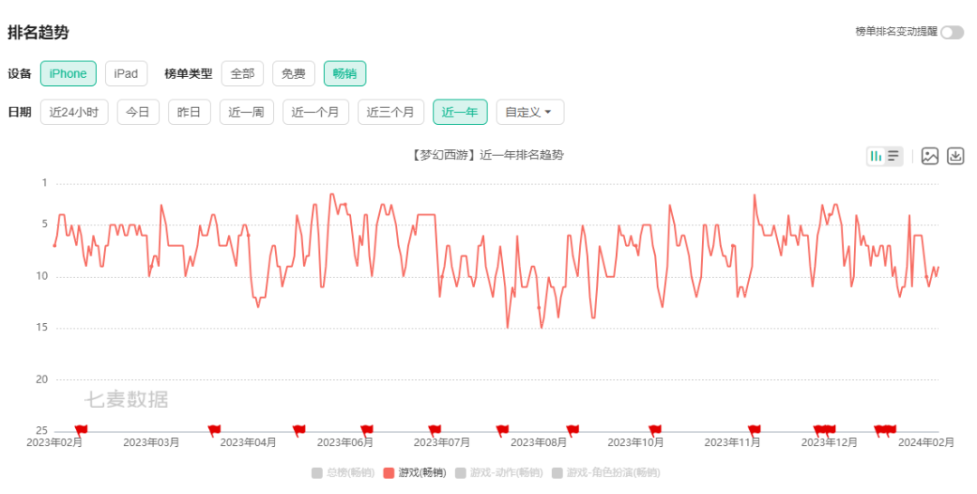
Task: Switch to list view icon
Action: pos(894,156)
